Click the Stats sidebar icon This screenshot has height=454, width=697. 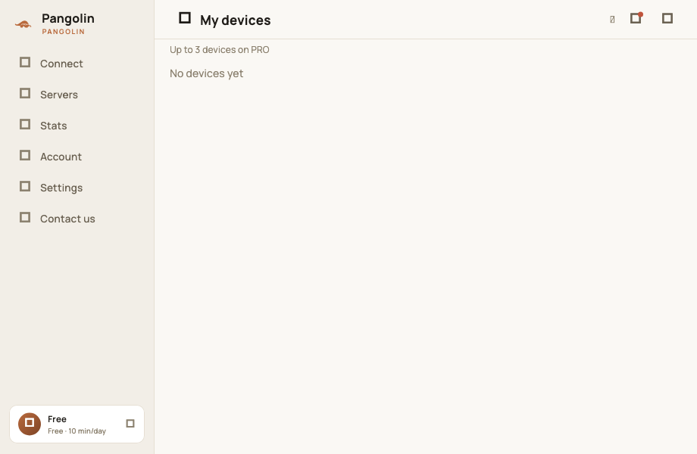point(25,125)
